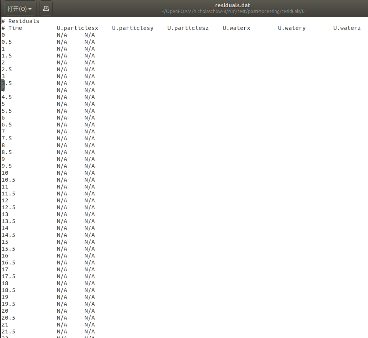Click time value 8.5 row

(x=7, y=153)
